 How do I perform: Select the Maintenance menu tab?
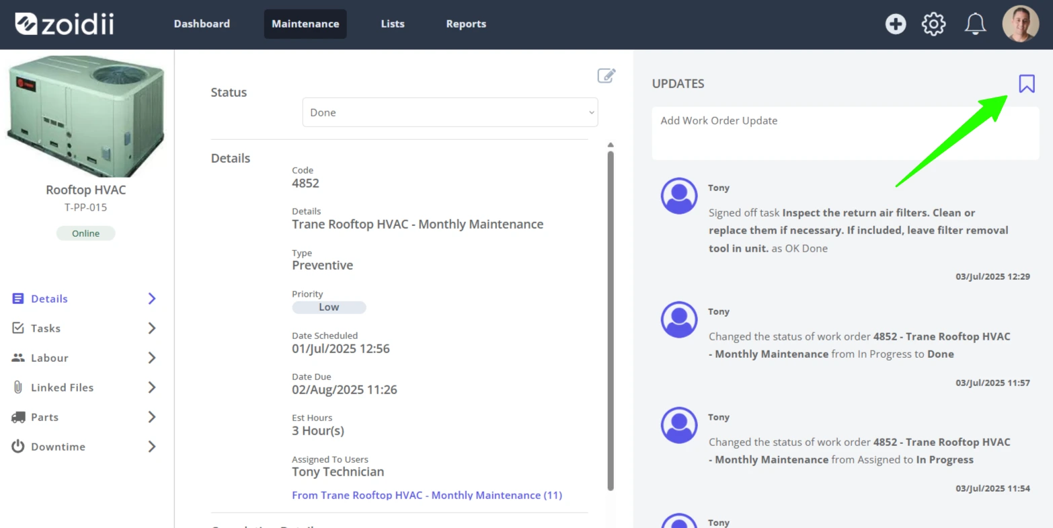pyautogui.click(x=305, y=24)
